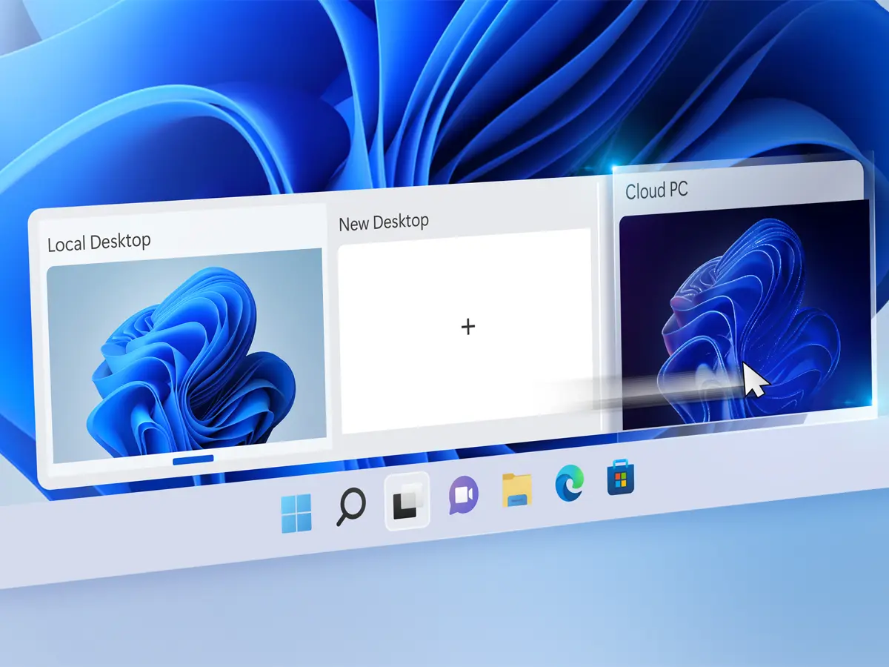Click the "New Desktop" title label

coord(383,222)
